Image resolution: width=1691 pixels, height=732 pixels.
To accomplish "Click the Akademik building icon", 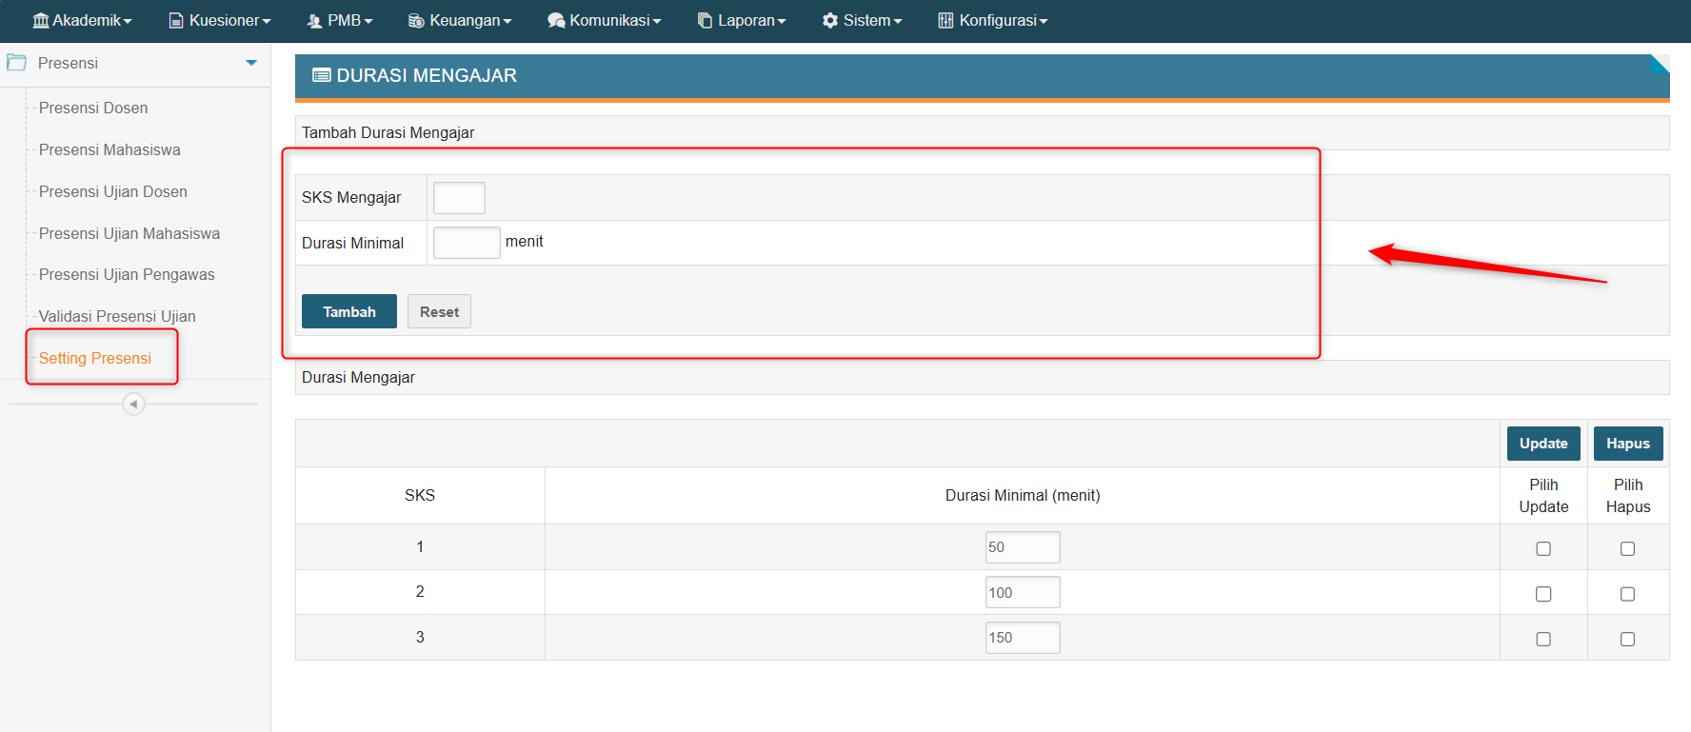I will pyautogui.click(x=41, y=21).
